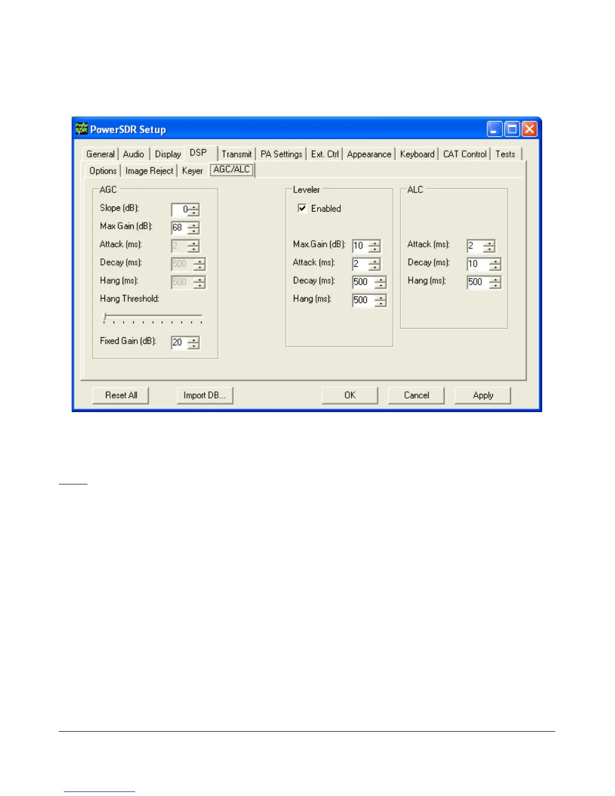Confirm settings with OK button
Viewport: 615px width, 796px height.
[x=350, y=395]
